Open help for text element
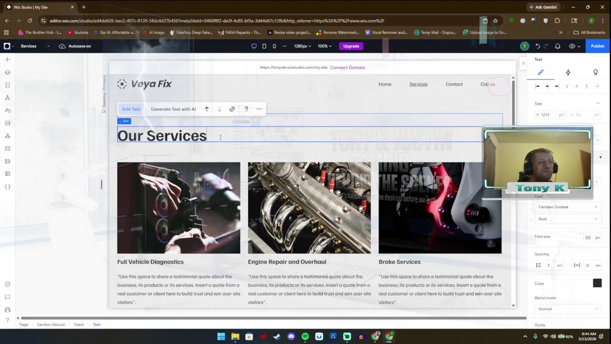 point(246,109)
